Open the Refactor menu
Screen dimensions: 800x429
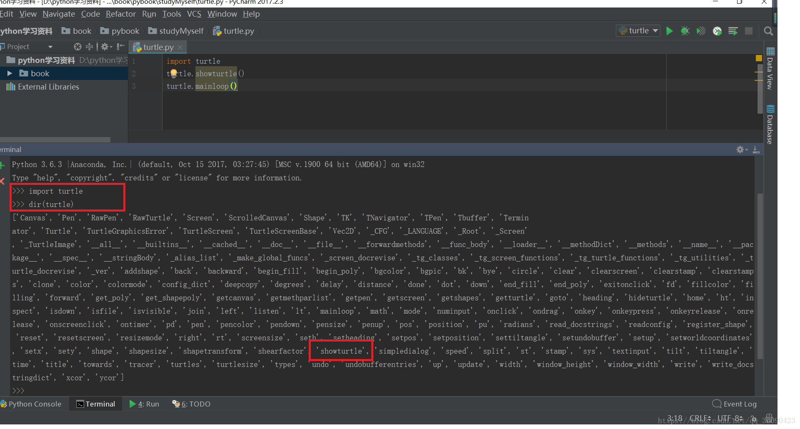(121, 14)
